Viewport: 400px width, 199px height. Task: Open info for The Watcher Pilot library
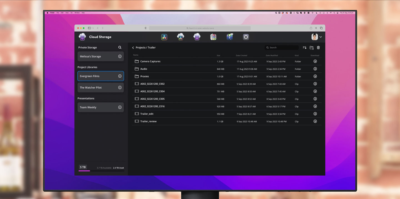tap(120, 87)
